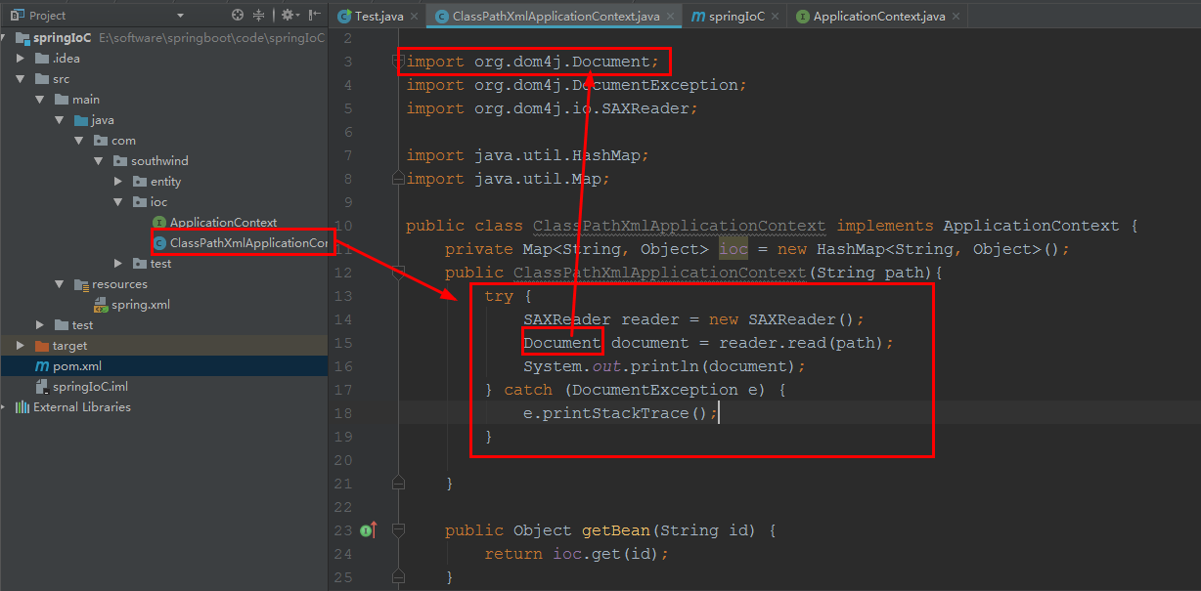Viewport: 1201px width, 591px height.
Task: Expand the External Libraries node arrow
Action: click(5, 407)
